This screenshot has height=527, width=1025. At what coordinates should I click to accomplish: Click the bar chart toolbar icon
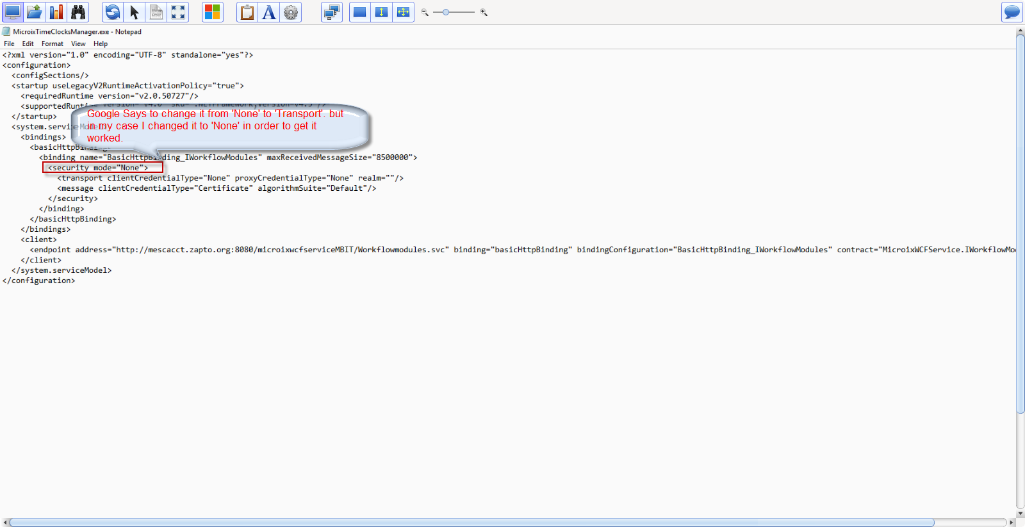[x=56, y=12]
